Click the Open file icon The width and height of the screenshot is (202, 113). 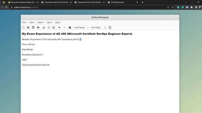[x=28, y=28]
